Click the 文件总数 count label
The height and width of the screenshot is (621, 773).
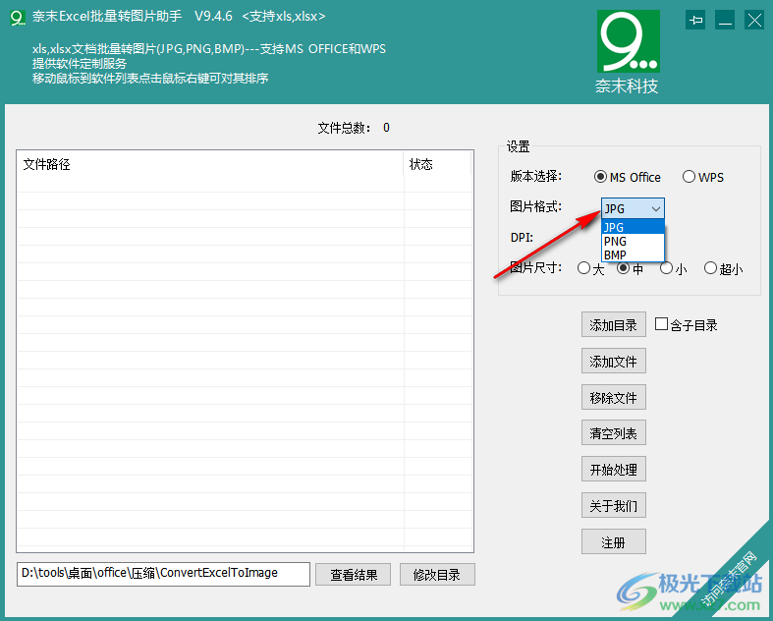pos(354,128)
